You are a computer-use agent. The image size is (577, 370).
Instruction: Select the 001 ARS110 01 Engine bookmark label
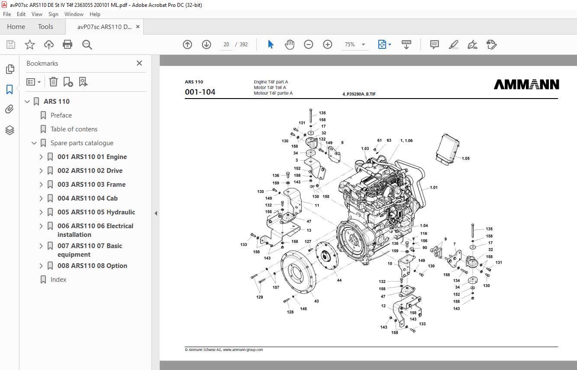tap(92, 157)
